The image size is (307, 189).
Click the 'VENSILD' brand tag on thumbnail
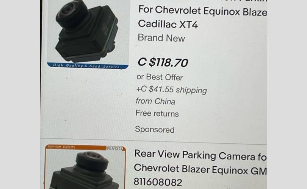click(115, 149)
